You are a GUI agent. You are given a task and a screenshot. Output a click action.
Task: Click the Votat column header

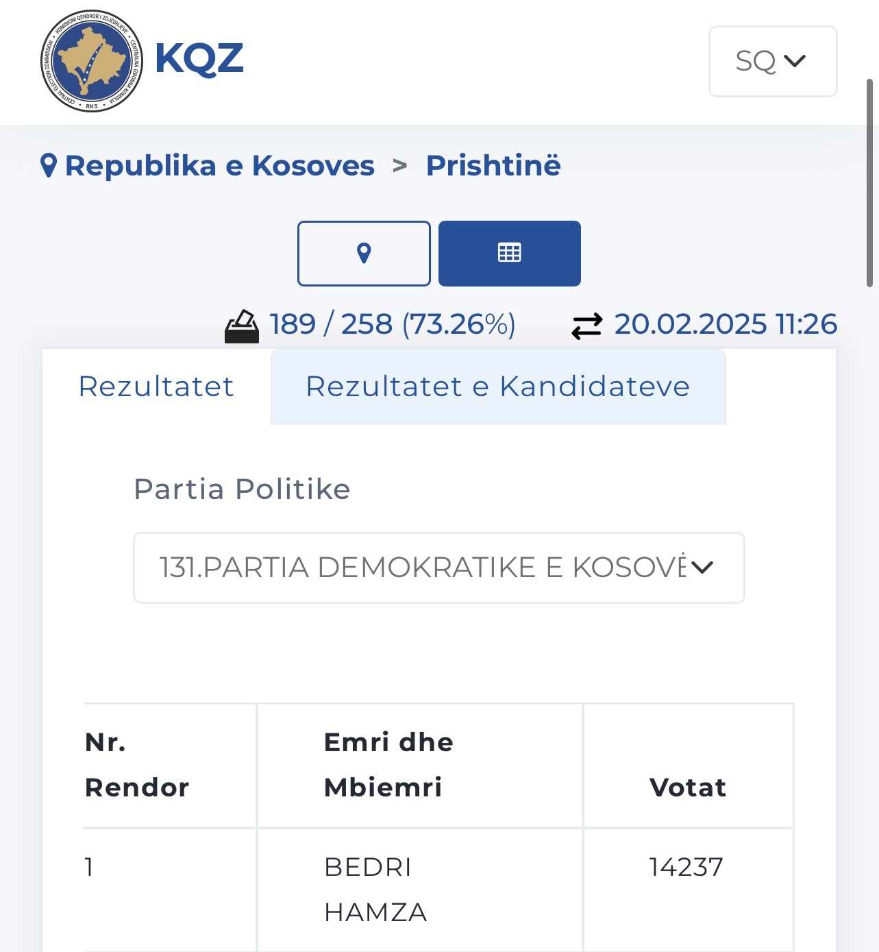(687, 788)
